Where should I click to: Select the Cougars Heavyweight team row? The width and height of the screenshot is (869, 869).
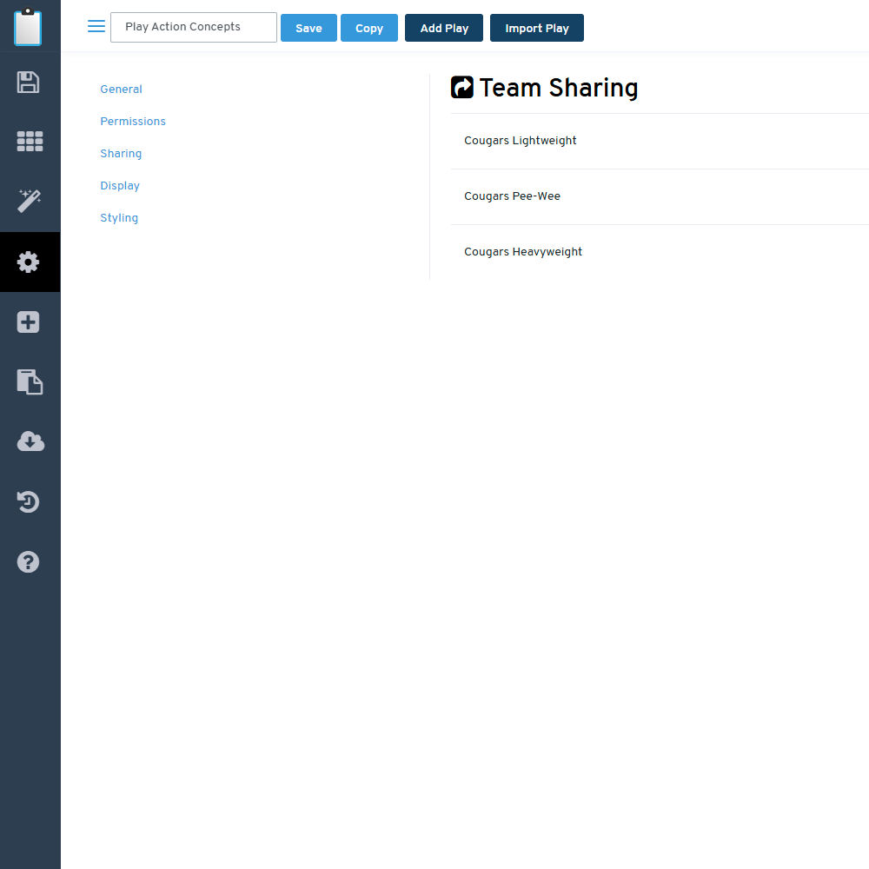(x=660, y=252)
